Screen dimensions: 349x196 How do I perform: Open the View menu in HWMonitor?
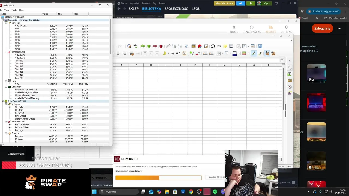(7, 10)
